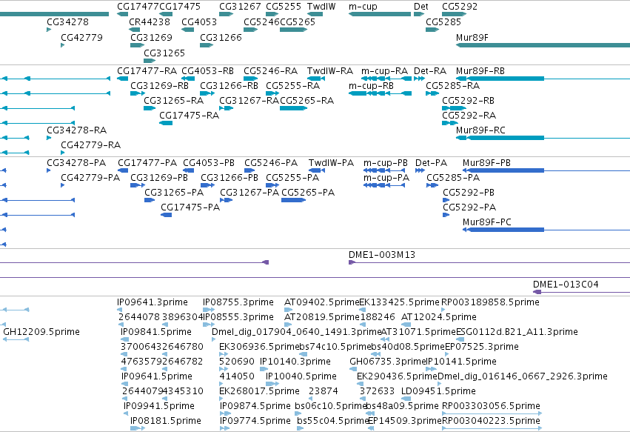Select transcript CG31266-RB
This screenshot has width=630, height=432.
(x=229, y=86)
